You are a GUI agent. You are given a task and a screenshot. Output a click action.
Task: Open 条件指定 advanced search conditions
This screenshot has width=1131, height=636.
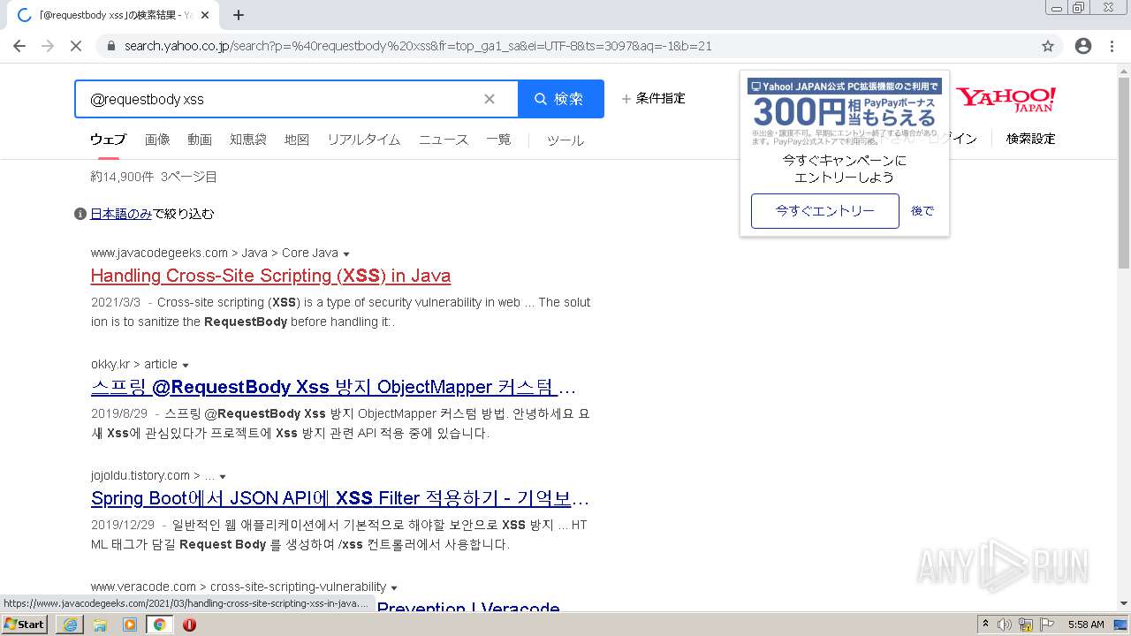[653, 98]
